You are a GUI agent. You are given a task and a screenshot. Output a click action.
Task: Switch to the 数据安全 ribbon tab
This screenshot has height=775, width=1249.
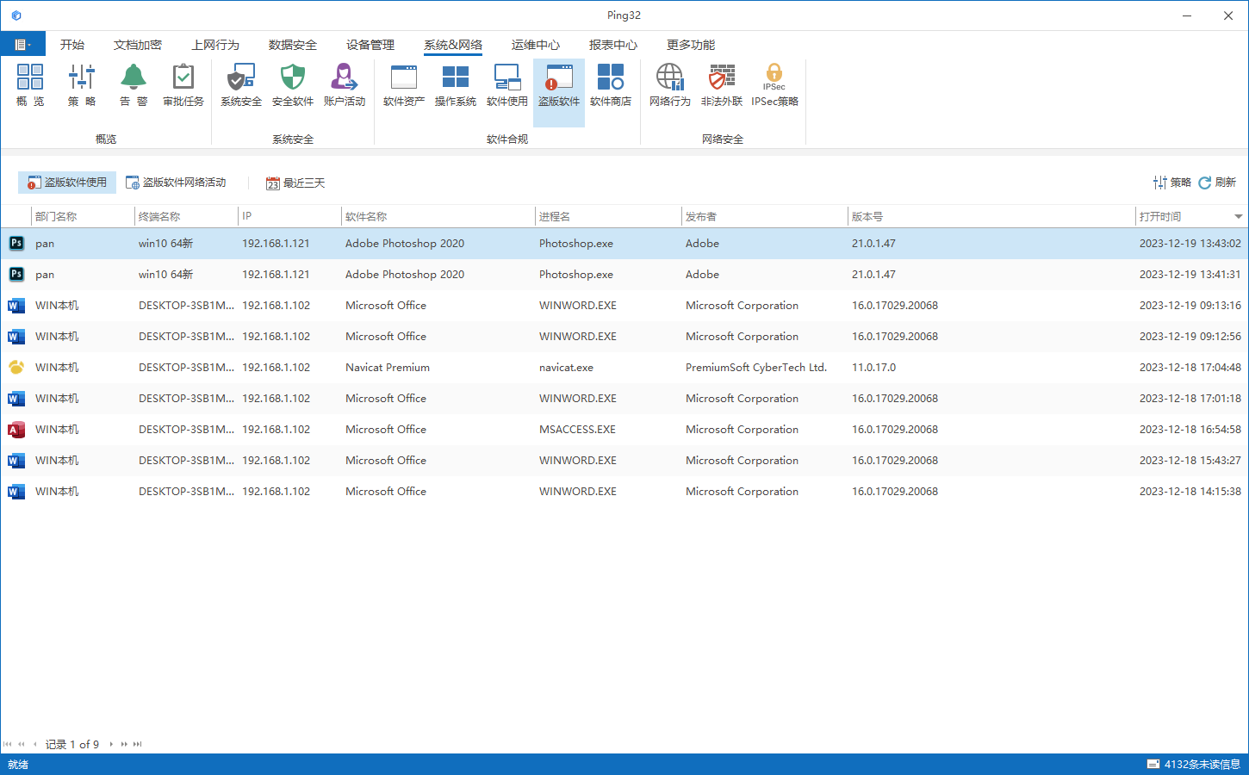tap(293, 45)
